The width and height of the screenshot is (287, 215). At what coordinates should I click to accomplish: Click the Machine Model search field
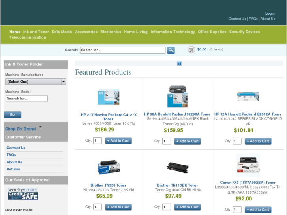[x=26, y=99]
